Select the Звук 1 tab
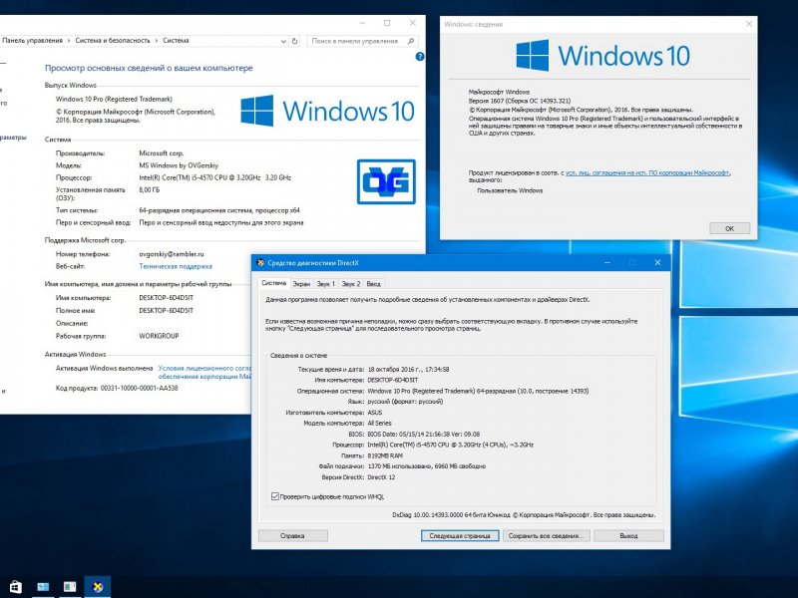The height and width of the screenshot is (598, 798). point(326,284)
